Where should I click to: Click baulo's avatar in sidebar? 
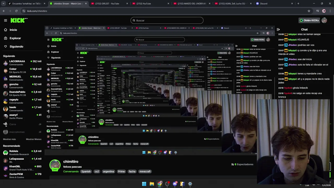5,109
